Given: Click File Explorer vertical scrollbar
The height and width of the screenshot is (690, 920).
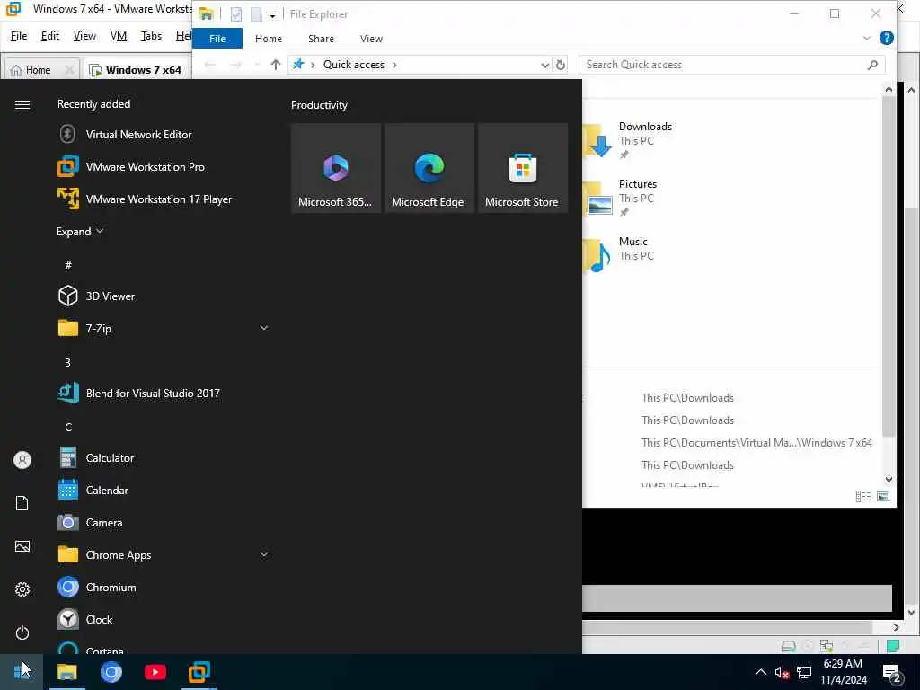Looking at the screenshot, I should tap(889, 266).
